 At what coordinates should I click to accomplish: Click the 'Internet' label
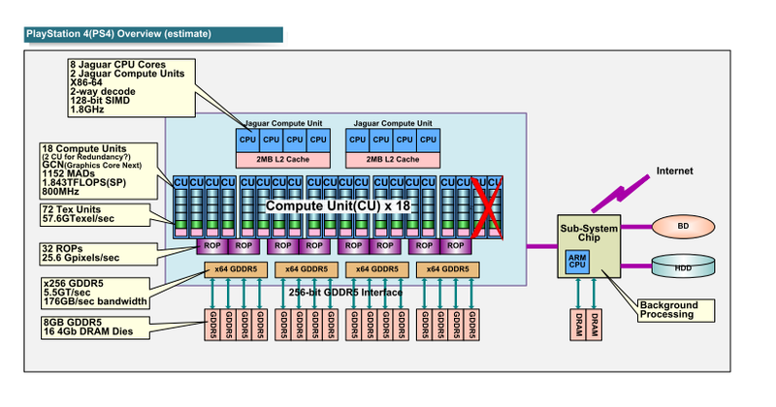click(674, 172)
